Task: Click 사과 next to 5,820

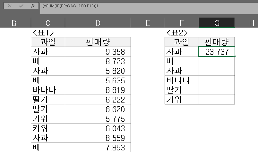Action: (x=48, y=71)
